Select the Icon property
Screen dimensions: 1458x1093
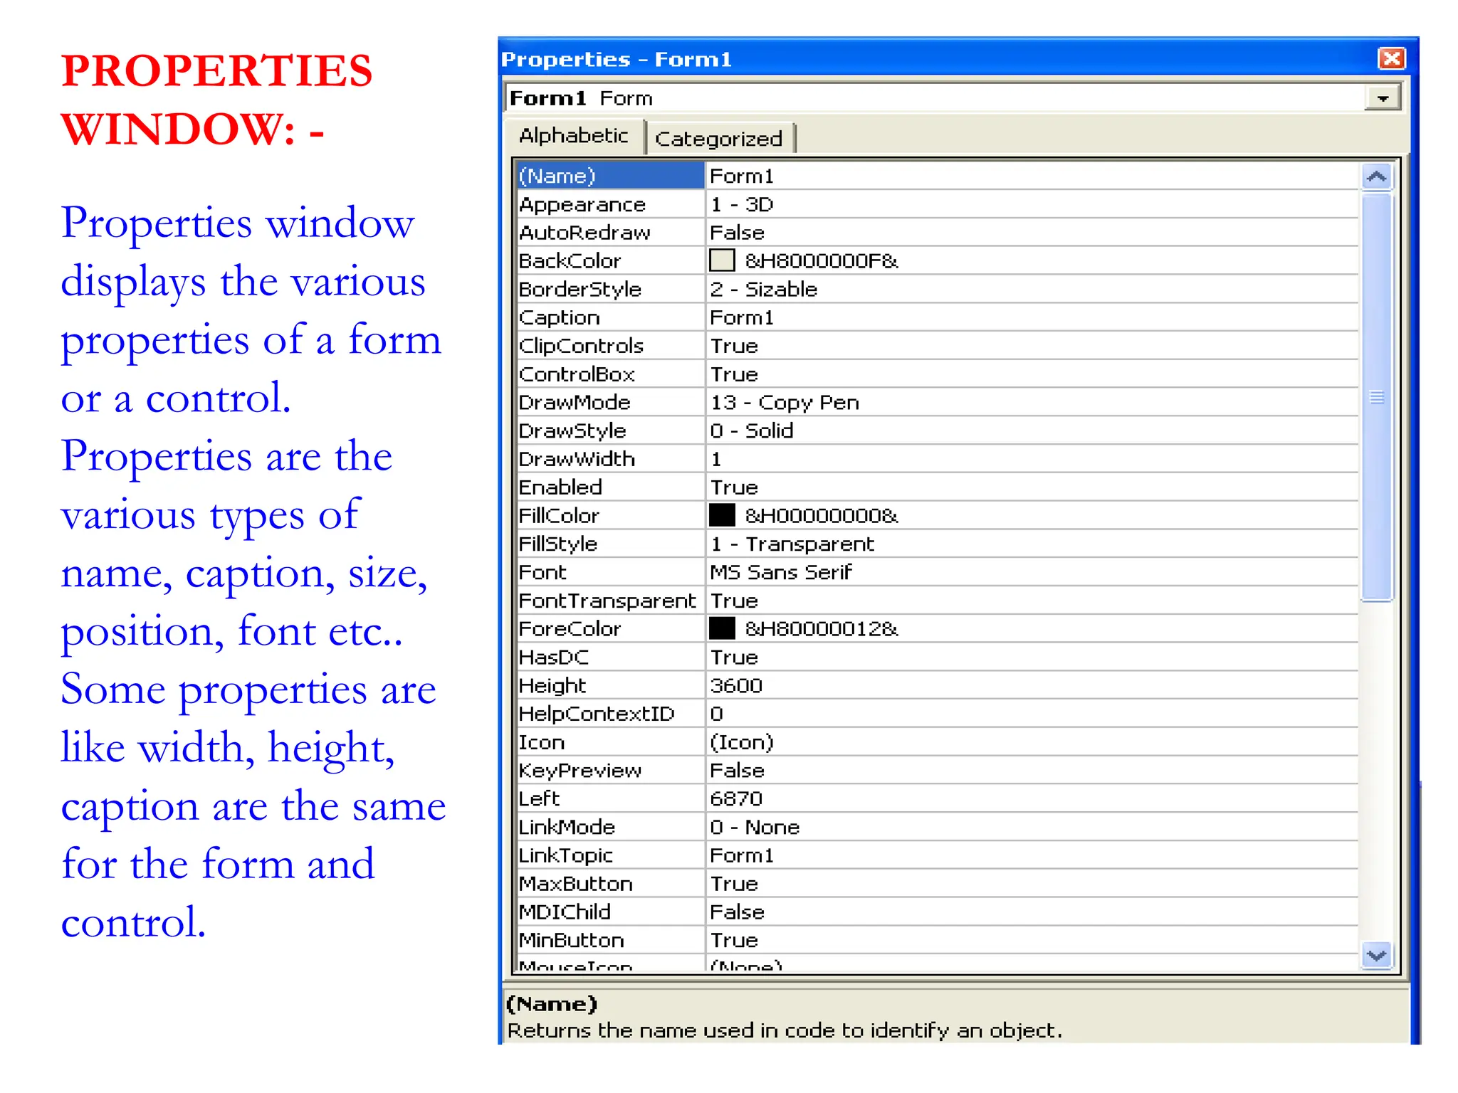(611, 742)
